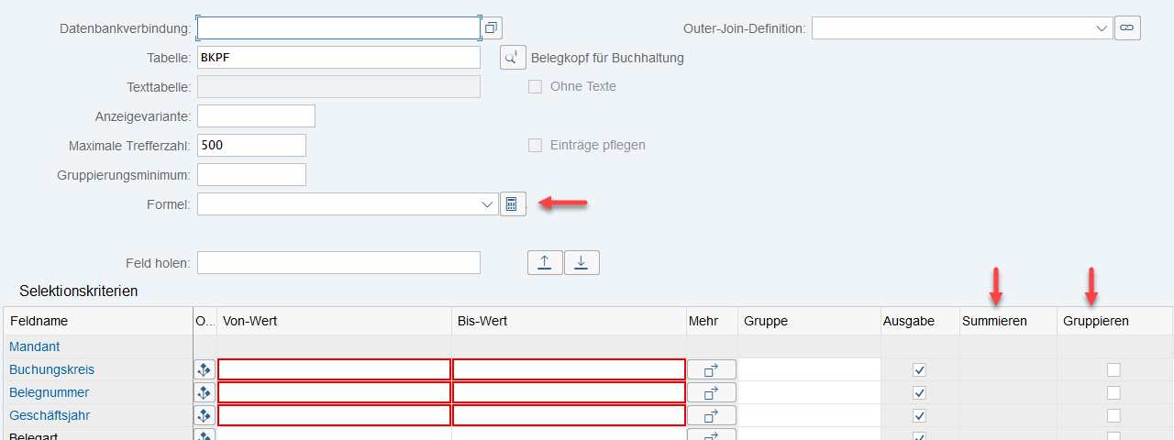Click the move field down arrow button
This screenshot has width=1174, height=440.
click(x=581, y=263)
